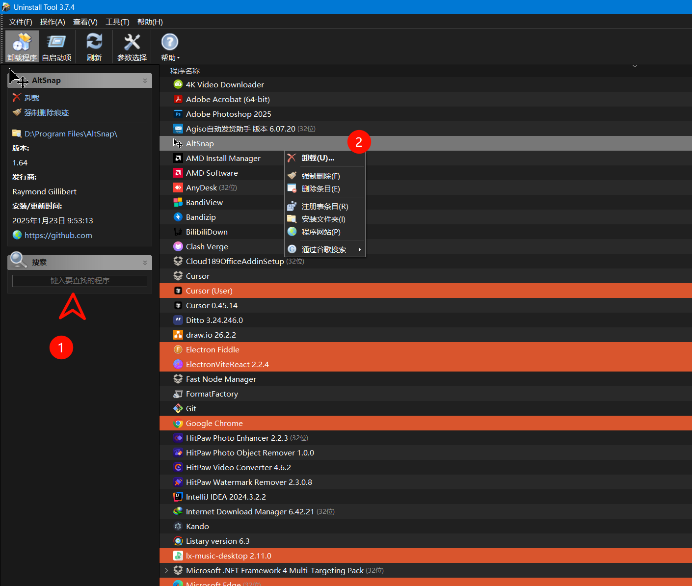Select HitPaw Watermark Remover 2.3.0.8 row
692x586 pixels.
point(426,482)
